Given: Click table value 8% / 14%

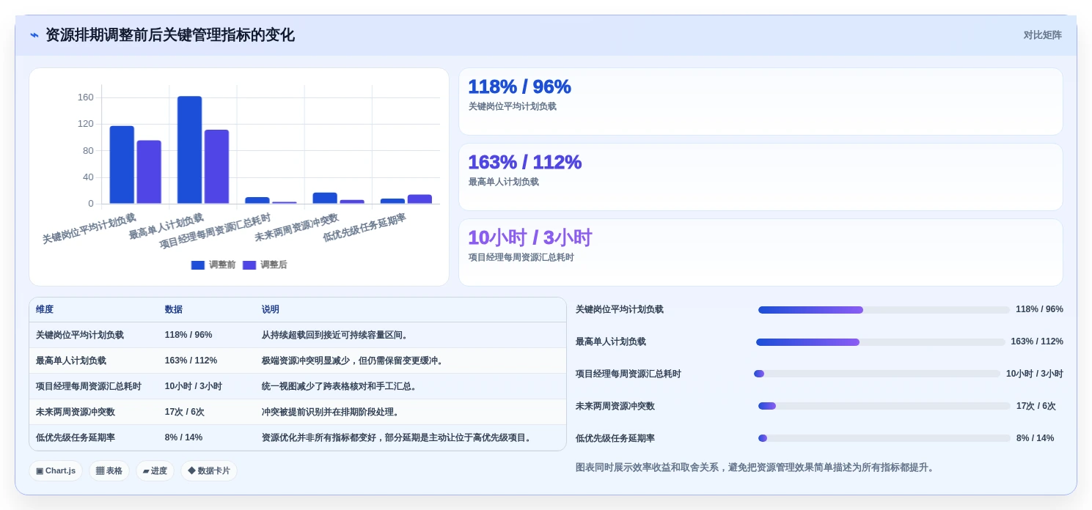Looking at the screenshot, I should pos(184,437).
